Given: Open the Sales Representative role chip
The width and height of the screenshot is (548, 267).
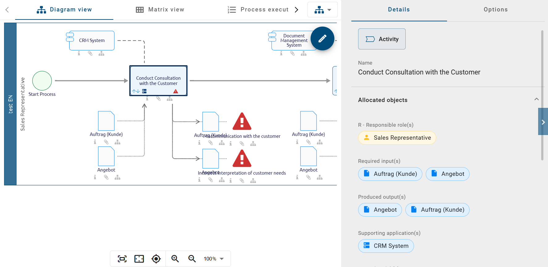Looking at the screenshot, I should (x=397, y=138).
